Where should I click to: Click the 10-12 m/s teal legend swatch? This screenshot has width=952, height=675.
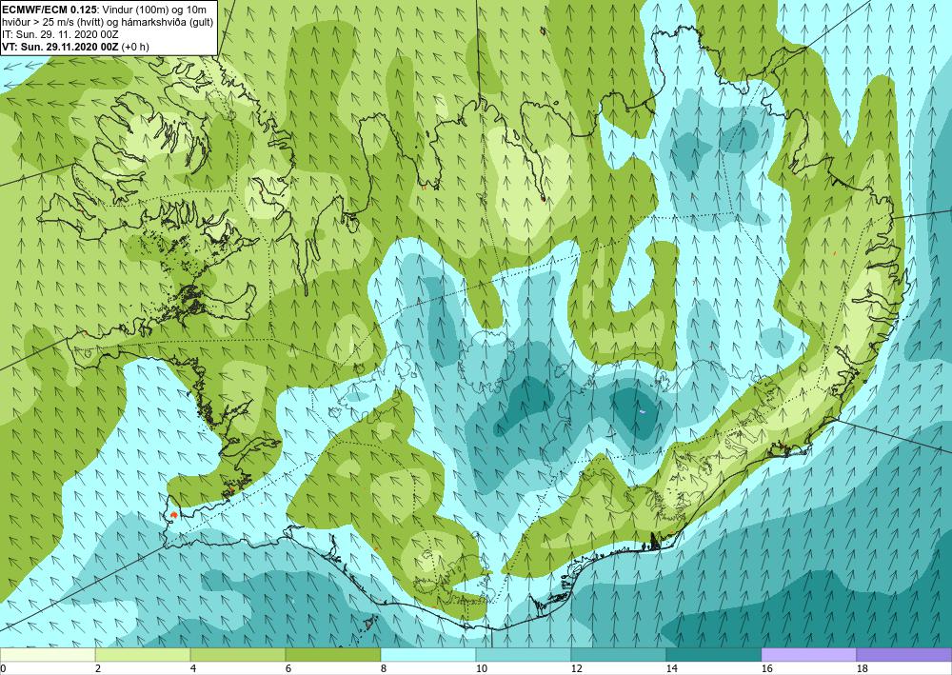[524, 654]
